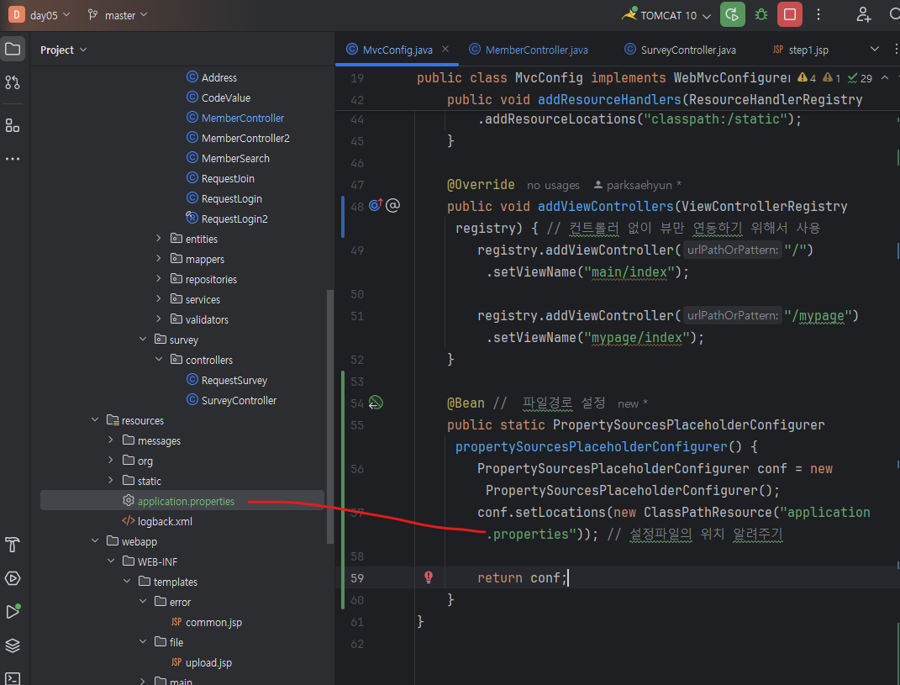Viewport: 900px width, 685px height.
Task: Click the warning count 4 indicator
Action: (x=807, y=77)
